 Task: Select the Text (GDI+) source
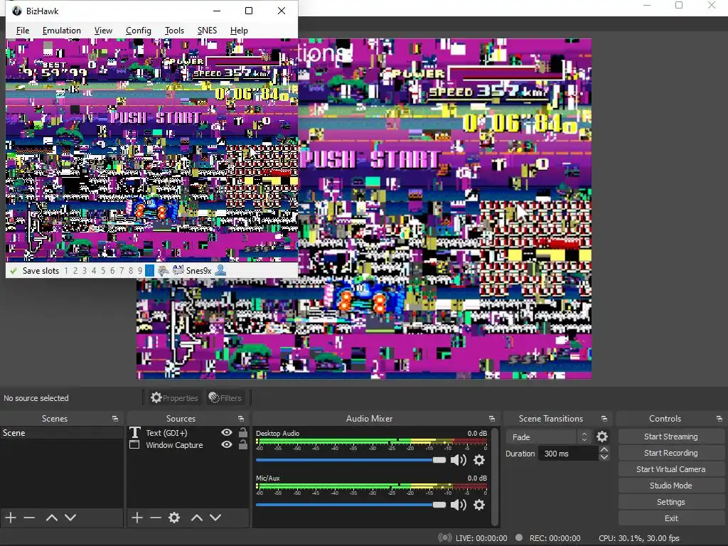pyautogui.click(x=166, y=433)
